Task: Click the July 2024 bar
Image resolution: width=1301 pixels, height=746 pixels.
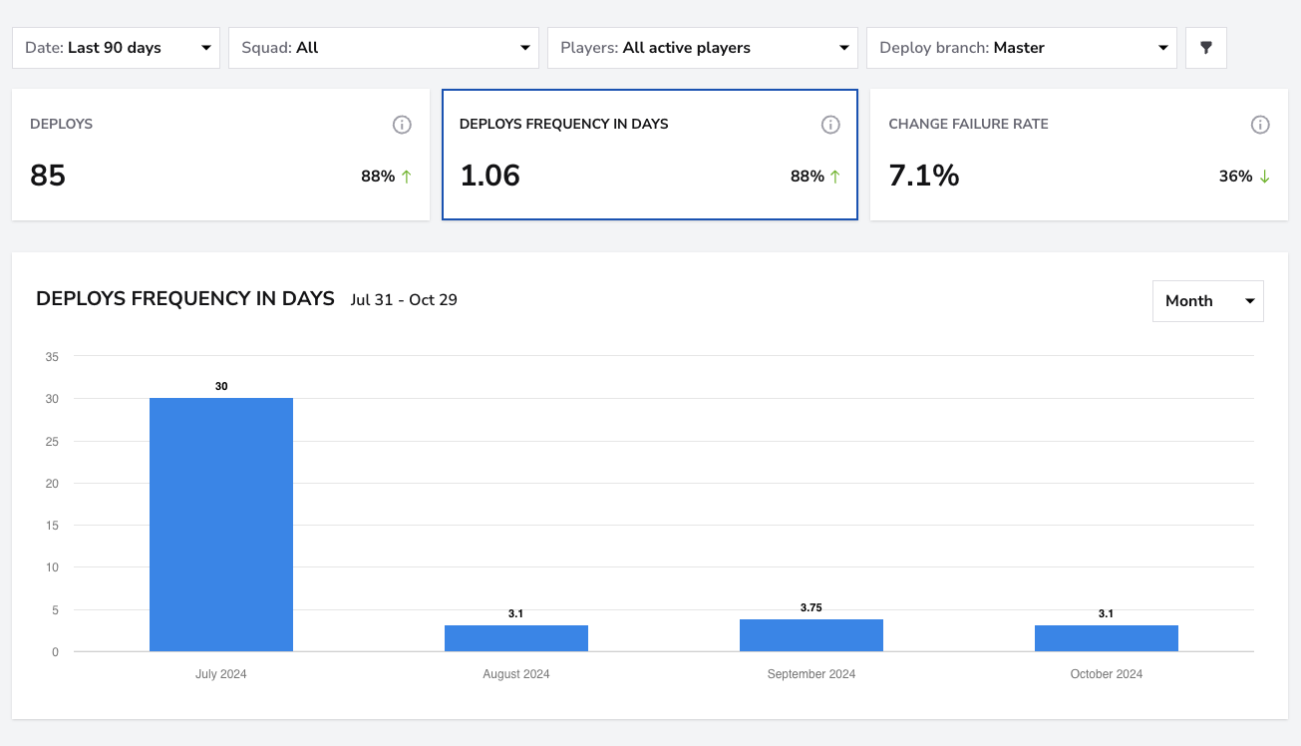Action: coord(221,525)
